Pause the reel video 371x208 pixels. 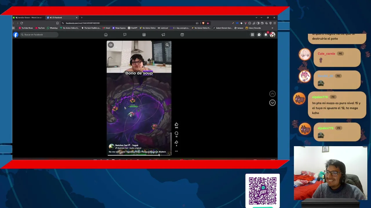click(139, 98)
